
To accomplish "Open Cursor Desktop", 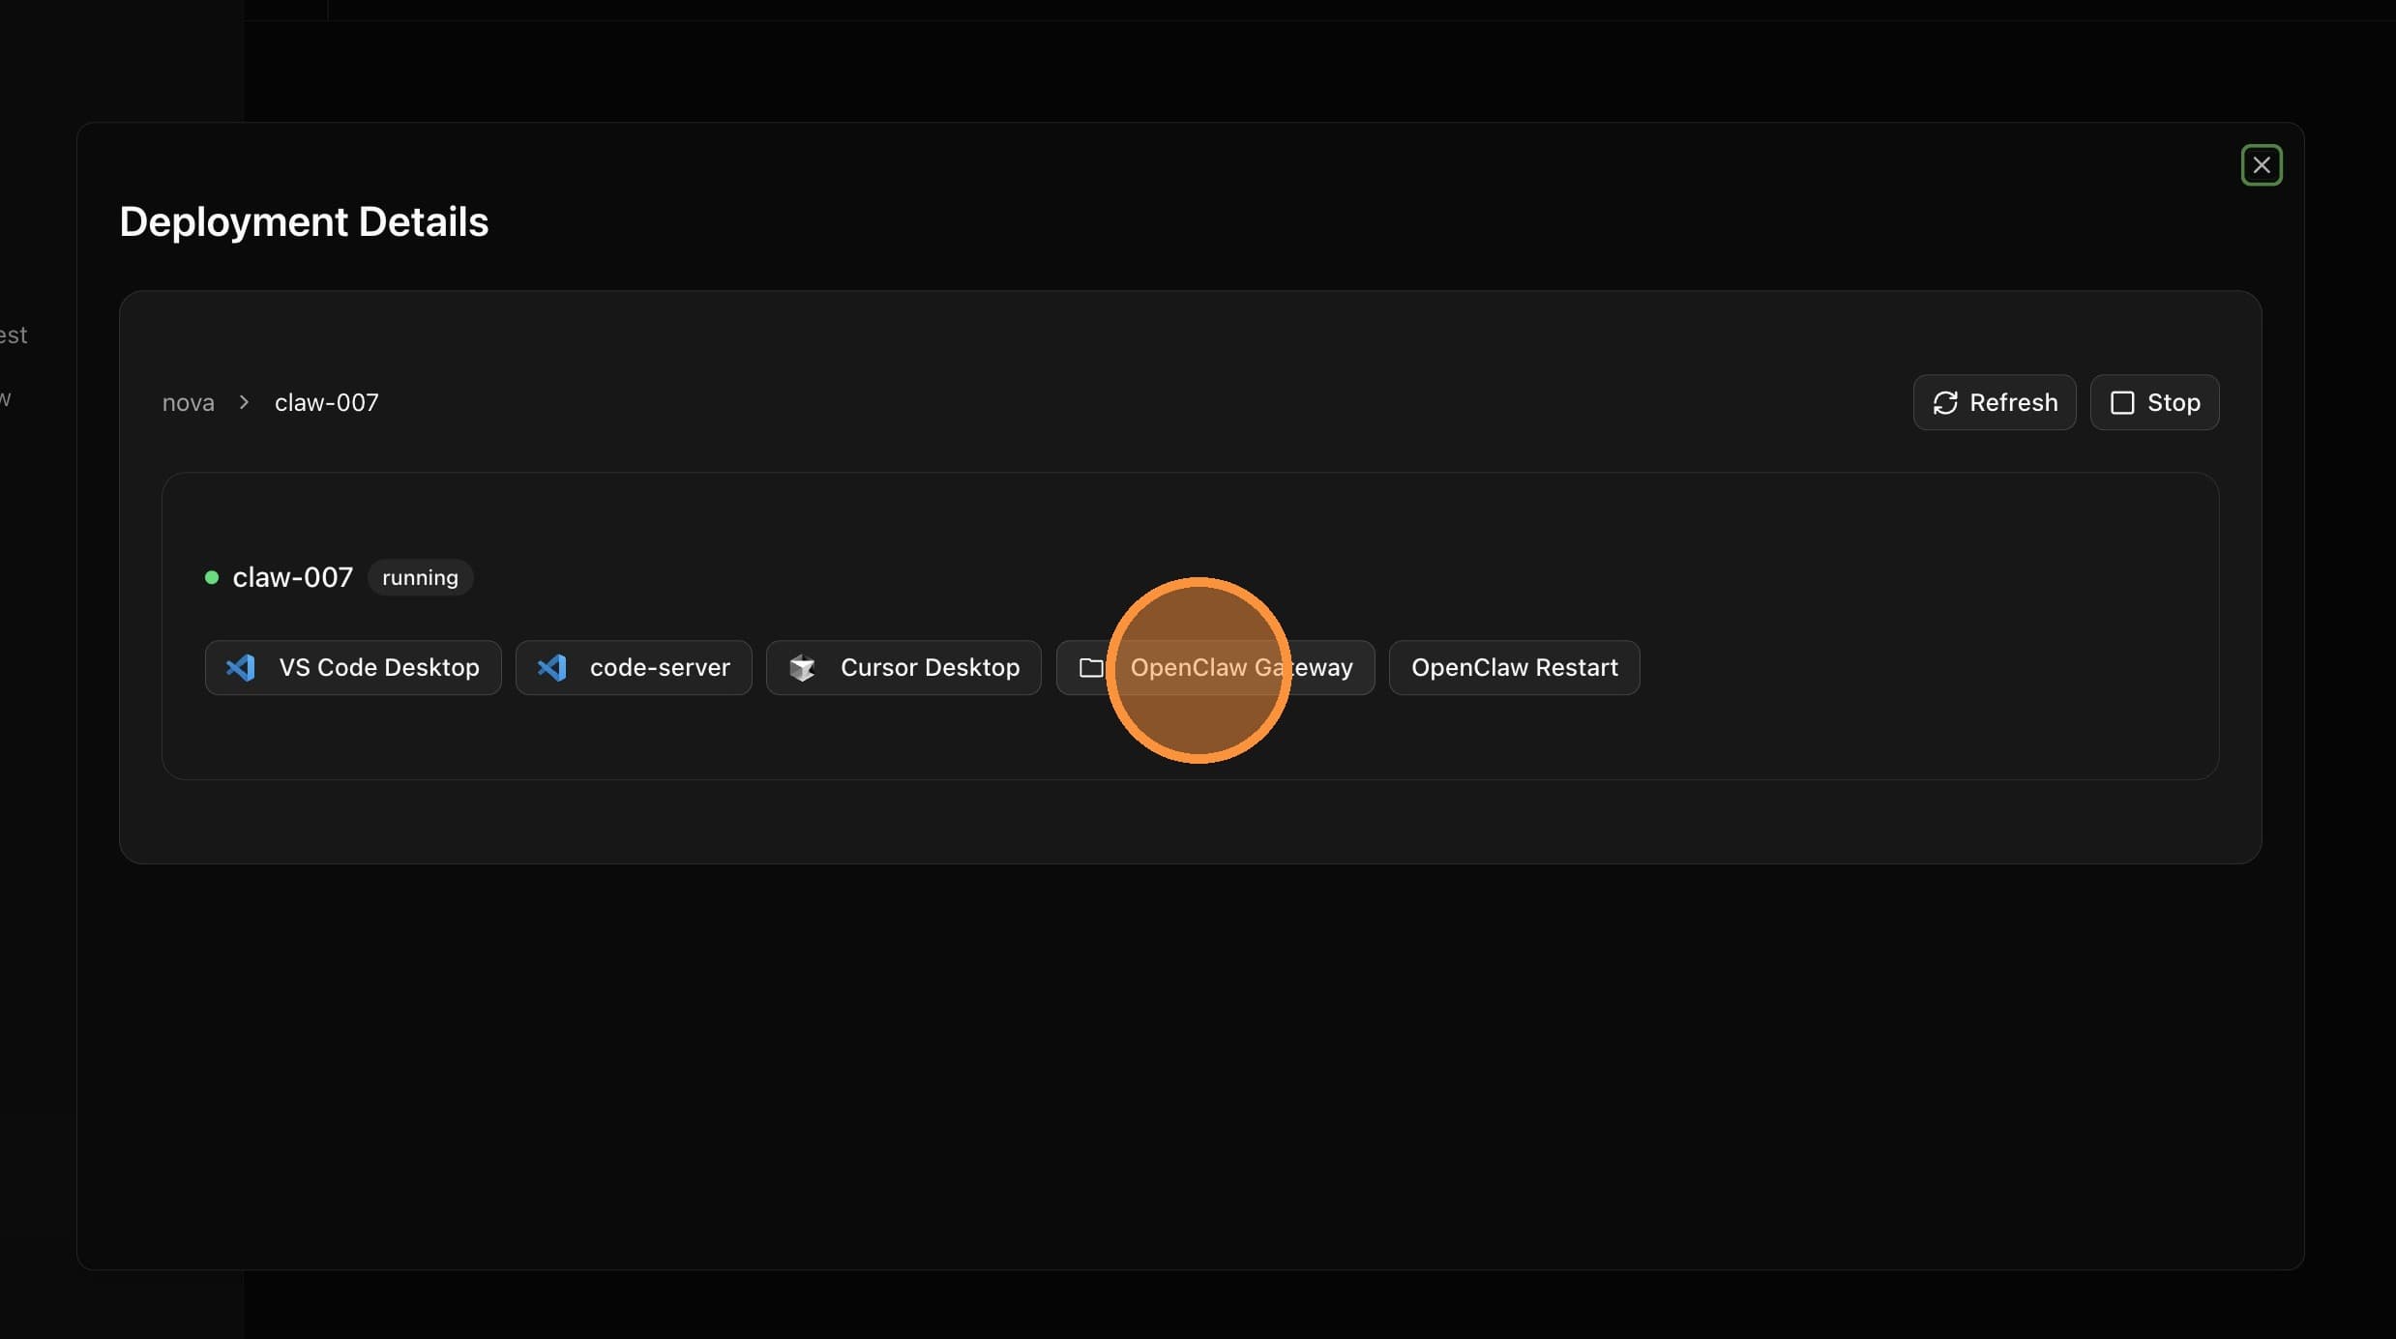I will pos(903,667).
